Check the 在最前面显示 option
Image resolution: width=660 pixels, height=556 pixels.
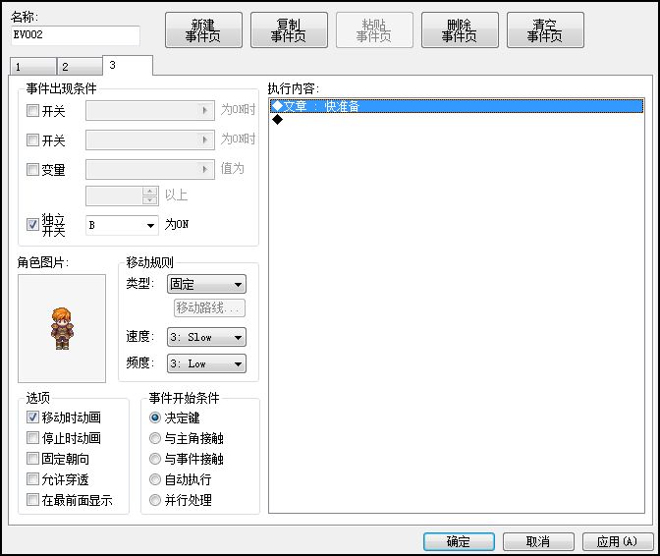(x=32, y=500)
